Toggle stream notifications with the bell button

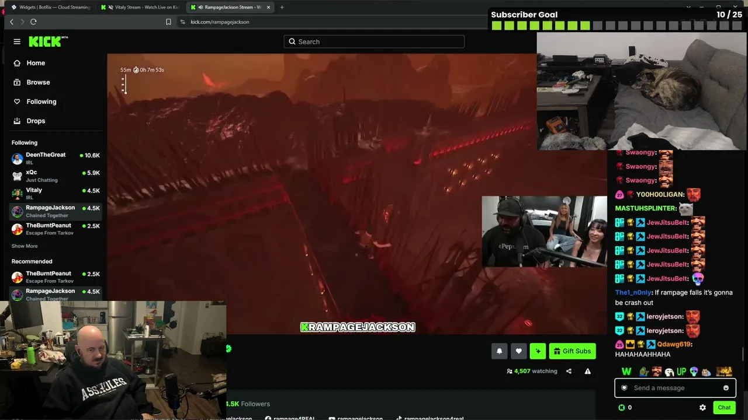click(x=499, y=351)
